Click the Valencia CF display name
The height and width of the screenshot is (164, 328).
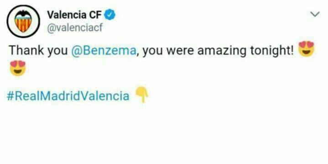(74, 15)
